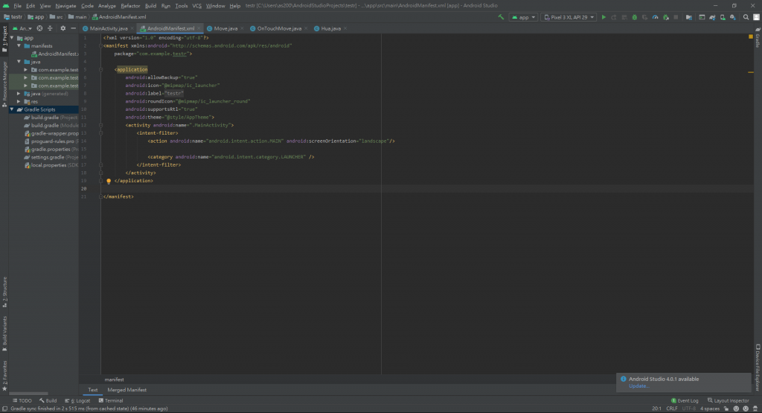
Task: Toggle the Project tool window sidebar button
Action: coord(4,39)
